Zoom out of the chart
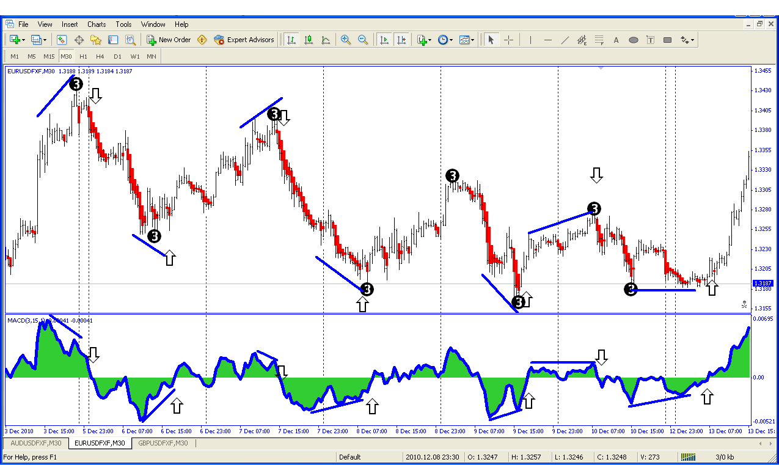 363,40
